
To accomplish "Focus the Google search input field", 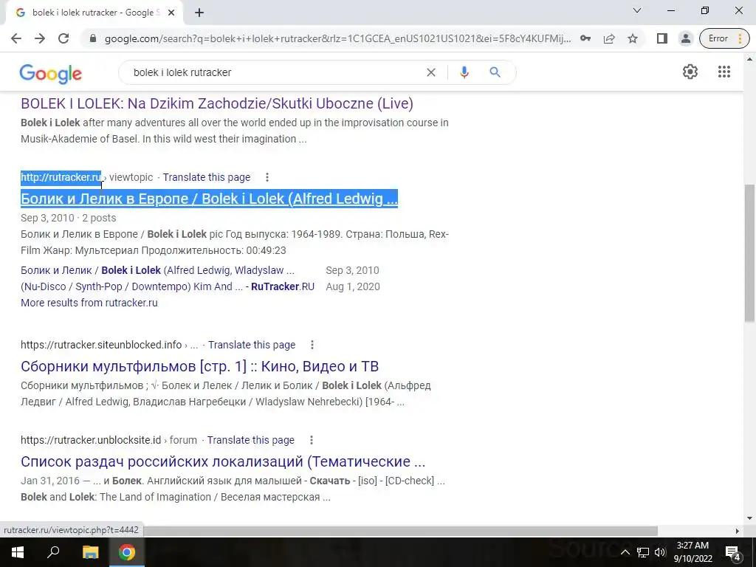I will tap(275, 72).
